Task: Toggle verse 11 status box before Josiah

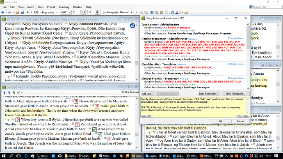Action: click(x=97, y=106)
